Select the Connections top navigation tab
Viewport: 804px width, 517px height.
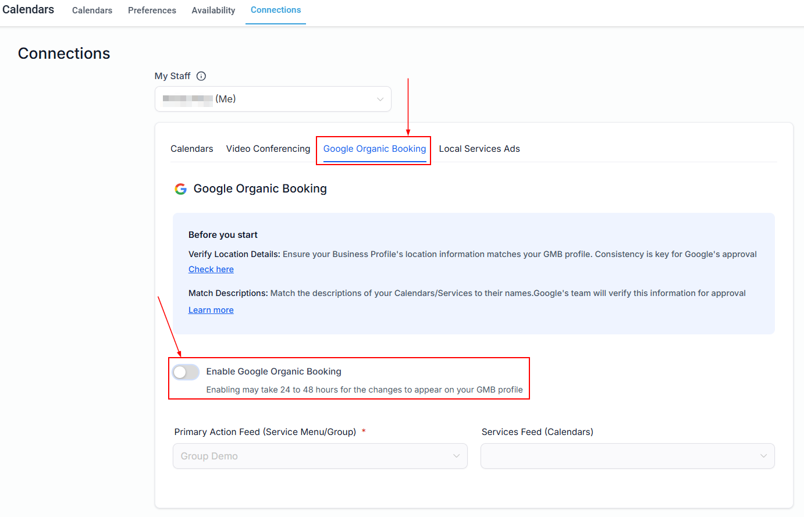pyautogui.click(x=276, y=10)
